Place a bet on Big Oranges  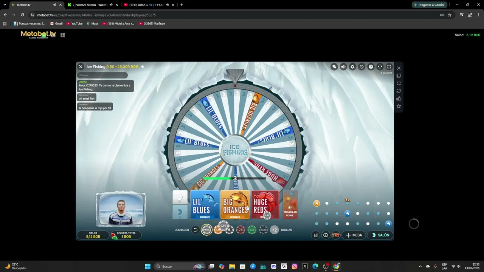tap(235, 205)
